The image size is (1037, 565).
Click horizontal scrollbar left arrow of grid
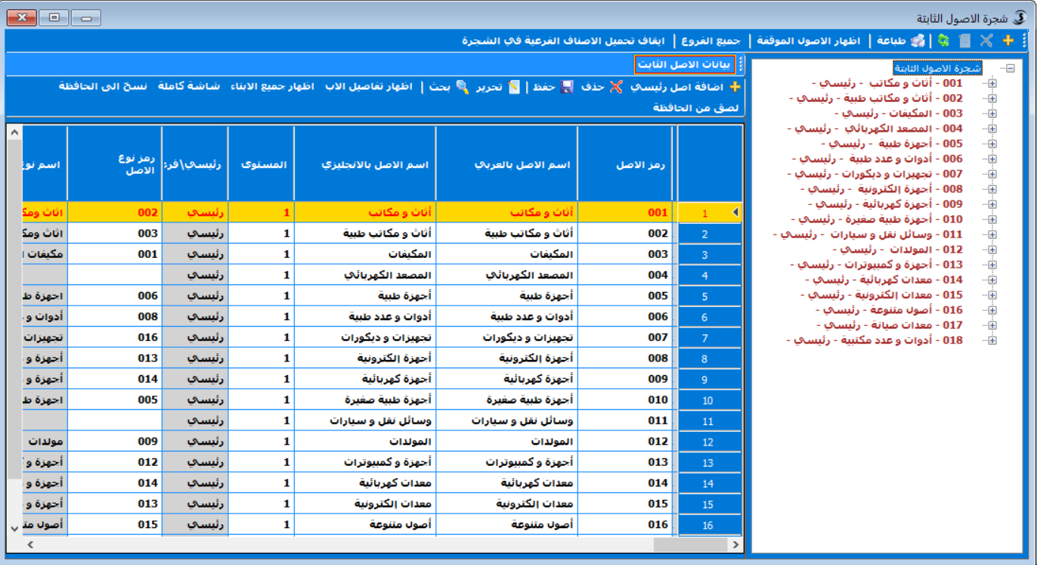click(31, 545)
